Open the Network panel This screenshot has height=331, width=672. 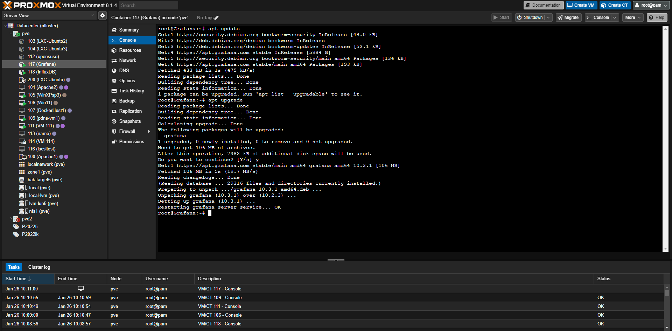point(132,61)
